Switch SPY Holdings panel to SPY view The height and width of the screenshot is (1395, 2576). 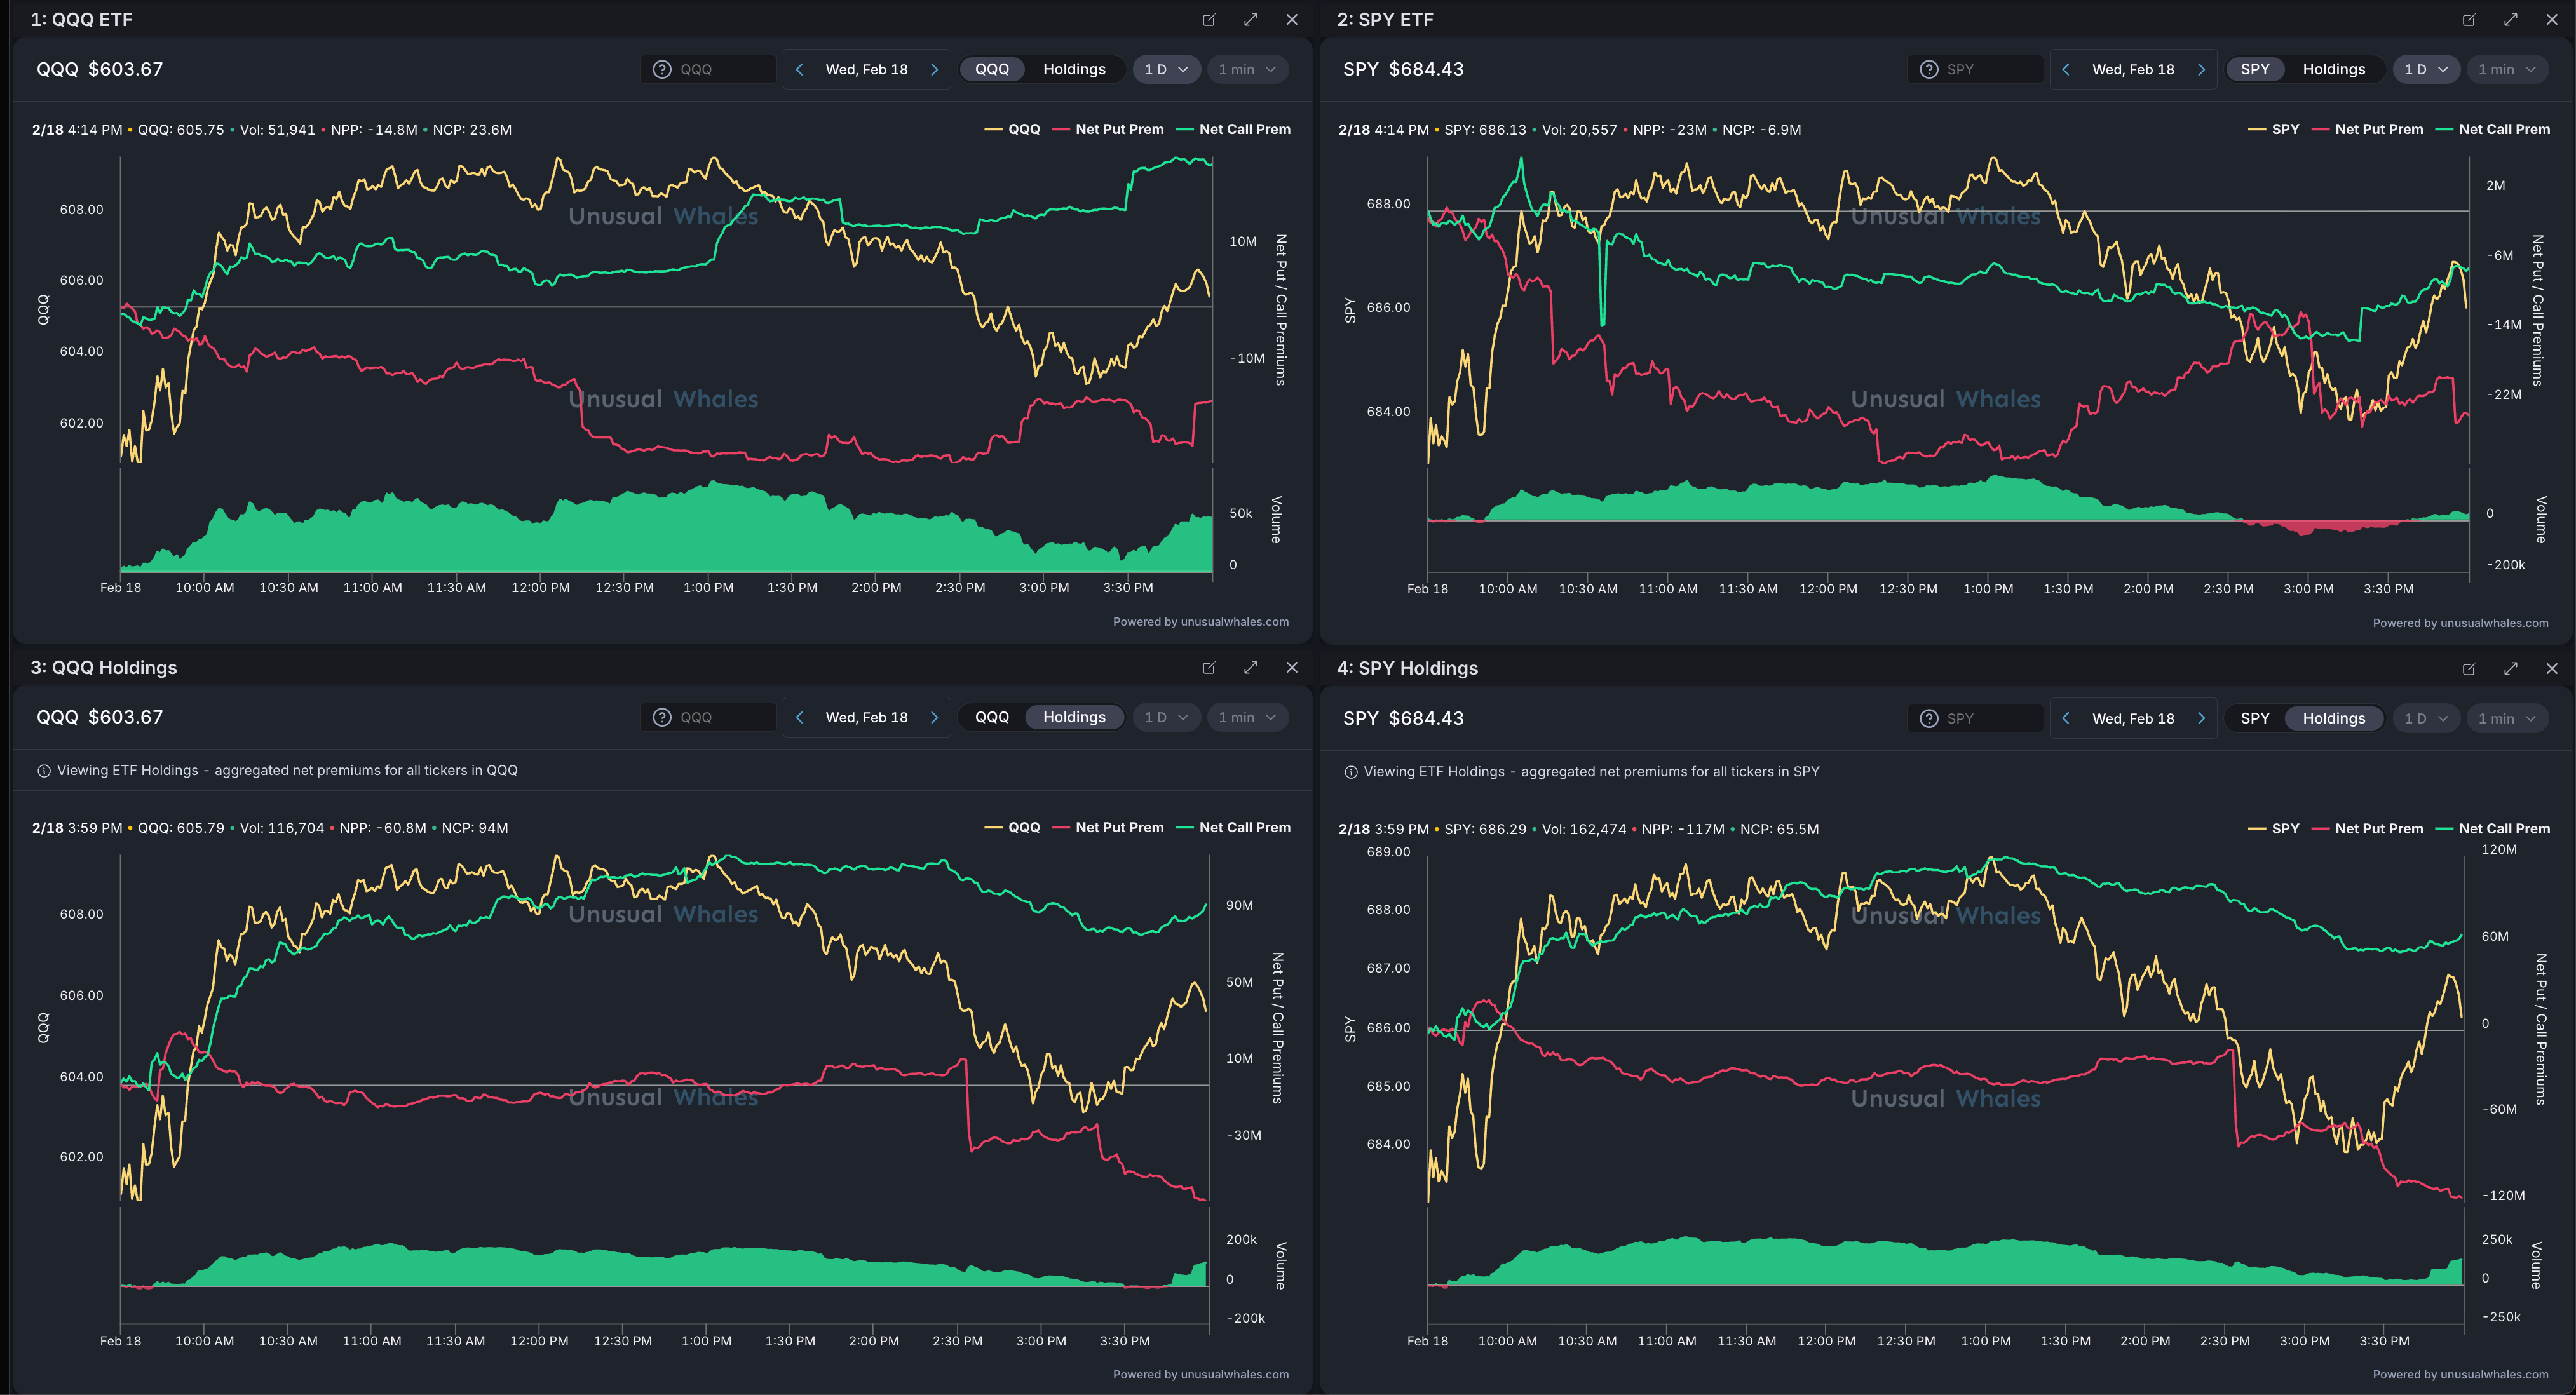point(2254,718)
